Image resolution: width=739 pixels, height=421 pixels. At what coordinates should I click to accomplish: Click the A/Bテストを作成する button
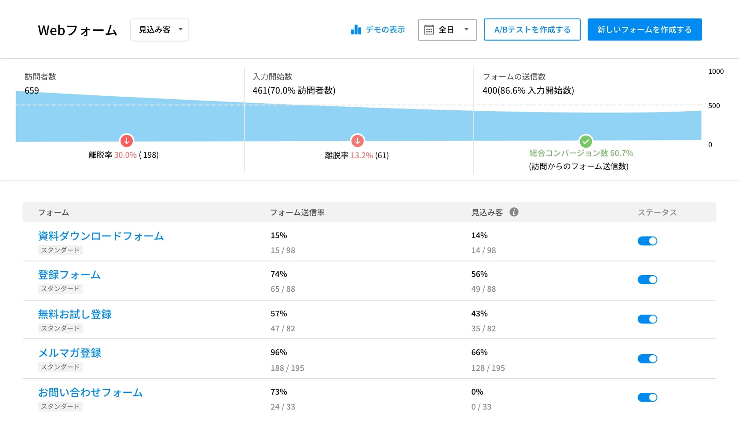click(x=532, y=30)
